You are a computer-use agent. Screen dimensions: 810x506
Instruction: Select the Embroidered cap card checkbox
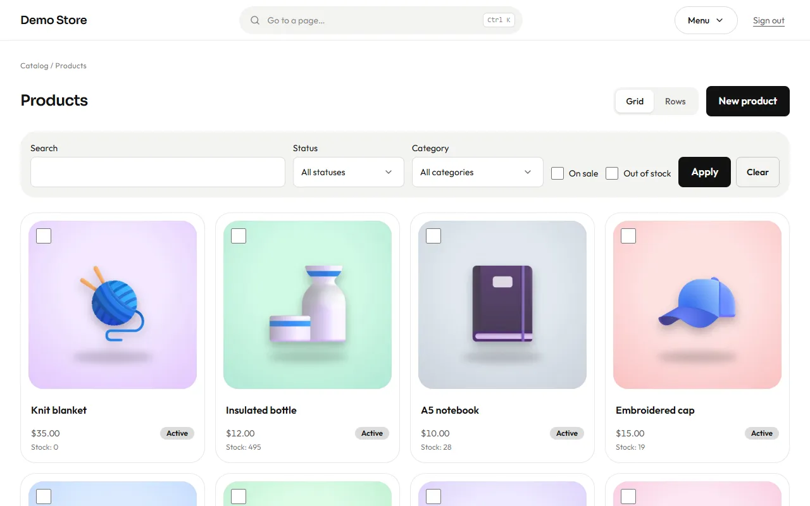(628, 236)
